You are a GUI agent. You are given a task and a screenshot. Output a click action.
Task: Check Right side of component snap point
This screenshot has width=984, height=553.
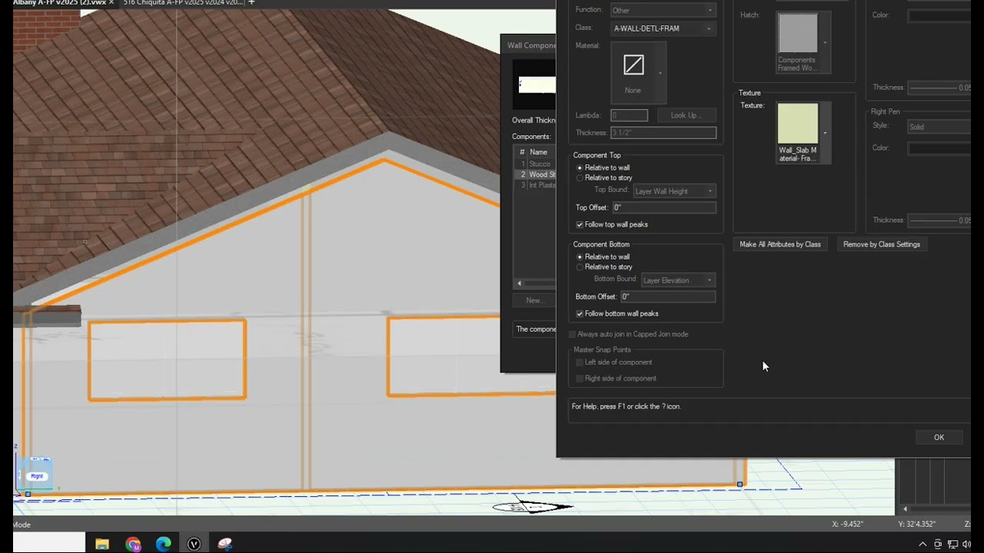click(x=580, y=378)
